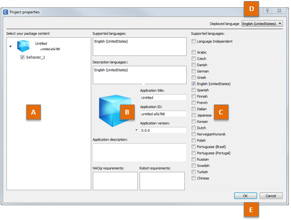
Task: Click the Choregraphe icon in title bar
Action: click(x=6, y=12)
